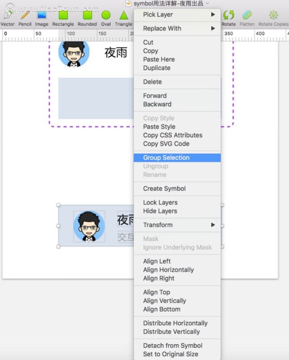This screenshot has width=289, height=360.
Task: Click the avatar in upper symbol
Action: 74,53
